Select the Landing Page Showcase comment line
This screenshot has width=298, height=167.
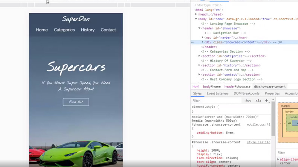point(228,24)
